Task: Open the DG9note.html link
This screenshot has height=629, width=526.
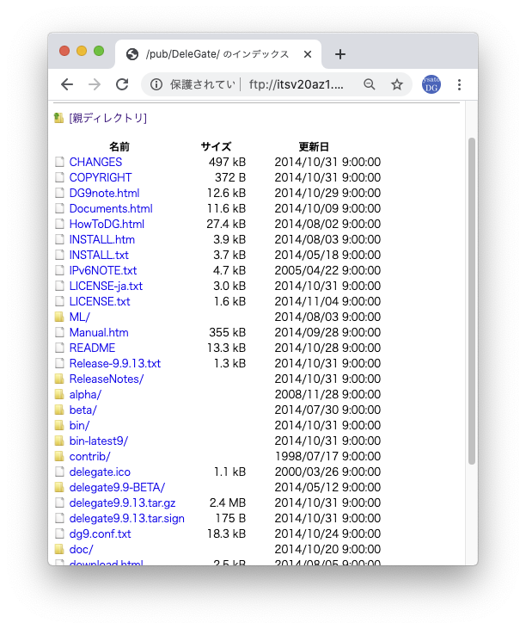Action: 104,193
